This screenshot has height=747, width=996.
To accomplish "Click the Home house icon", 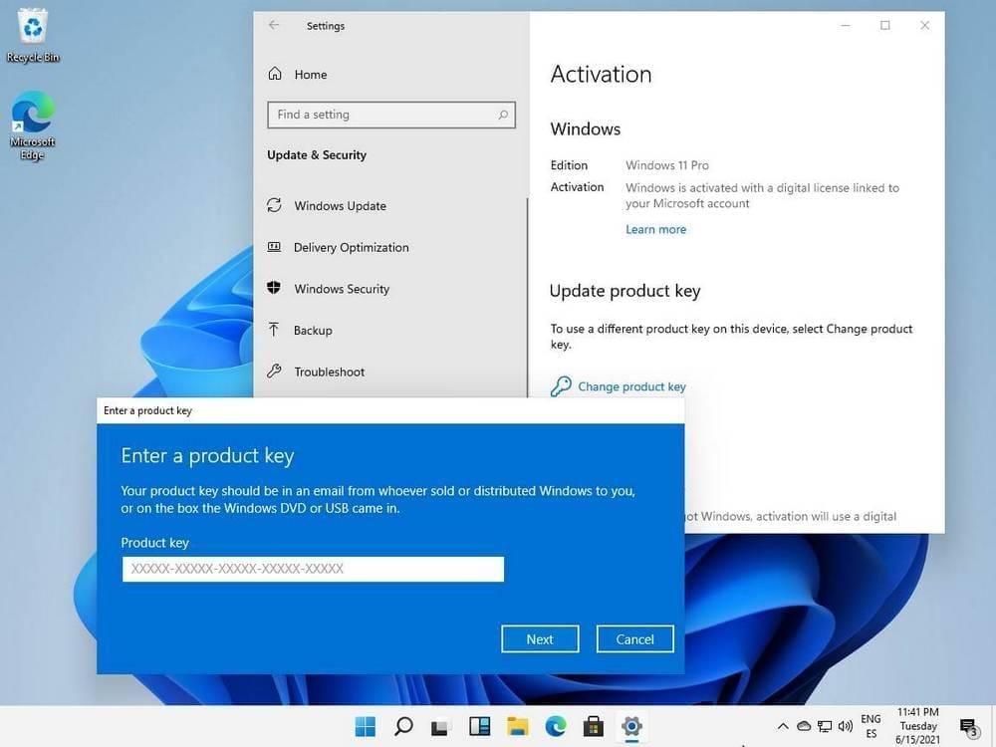I will tap(275, 74).
